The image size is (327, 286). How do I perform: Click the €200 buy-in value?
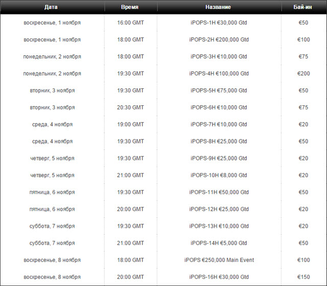click(x=303, y=74)
